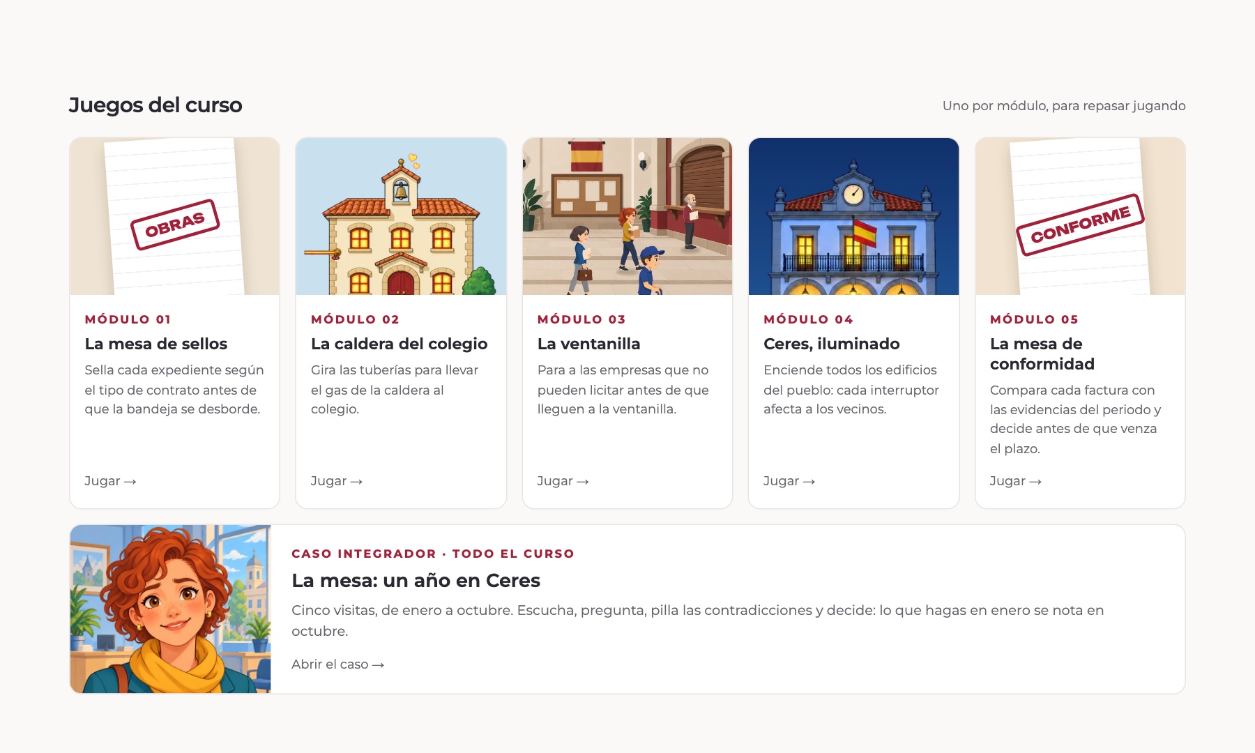Click Jugar under La mesa de sellos

coord(110,481)
